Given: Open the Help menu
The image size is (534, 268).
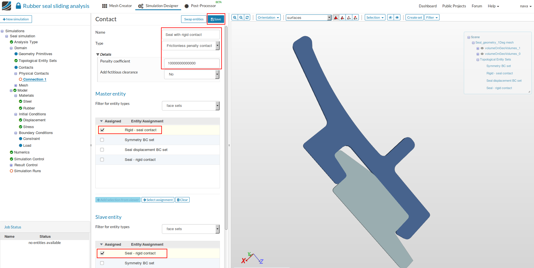Looking at the screenshot, I should pos(493,6).
